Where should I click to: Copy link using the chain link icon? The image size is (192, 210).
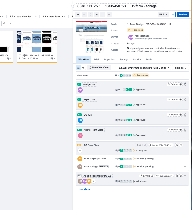(84, 15)
